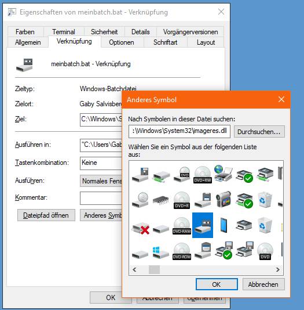The image size is (304, 310).
Task: Select printer with green check, no cable
Action: [x=244, y=175]
